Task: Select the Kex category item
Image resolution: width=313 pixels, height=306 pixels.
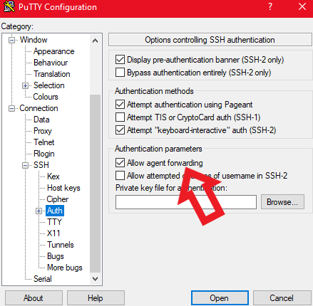Action: pyautogui.click(x=53, y=176)
